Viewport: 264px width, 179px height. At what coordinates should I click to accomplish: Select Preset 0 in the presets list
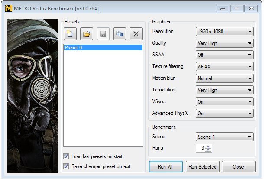[103, 48]
